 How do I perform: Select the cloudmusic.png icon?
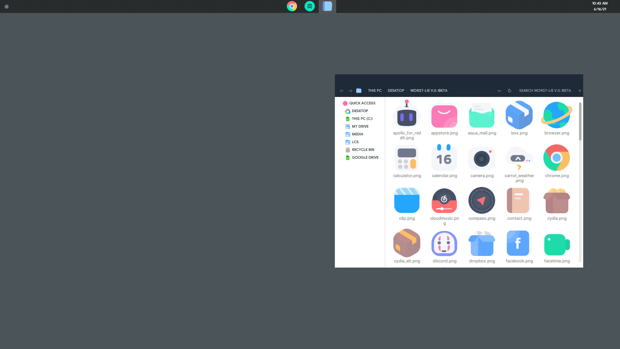click(x=444, y=200)
